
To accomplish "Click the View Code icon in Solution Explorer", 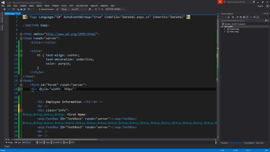I will click(251, 17).
